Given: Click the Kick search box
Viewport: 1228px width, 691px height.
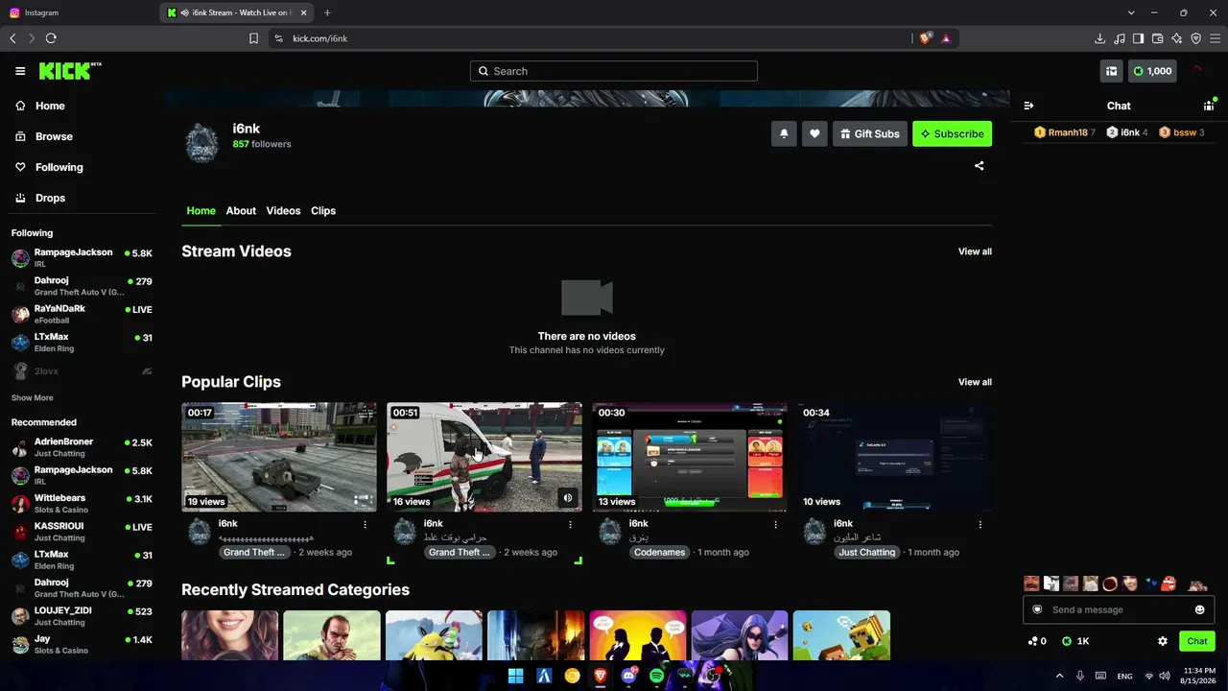Looking at the screenshot, I should click(614, 71).
